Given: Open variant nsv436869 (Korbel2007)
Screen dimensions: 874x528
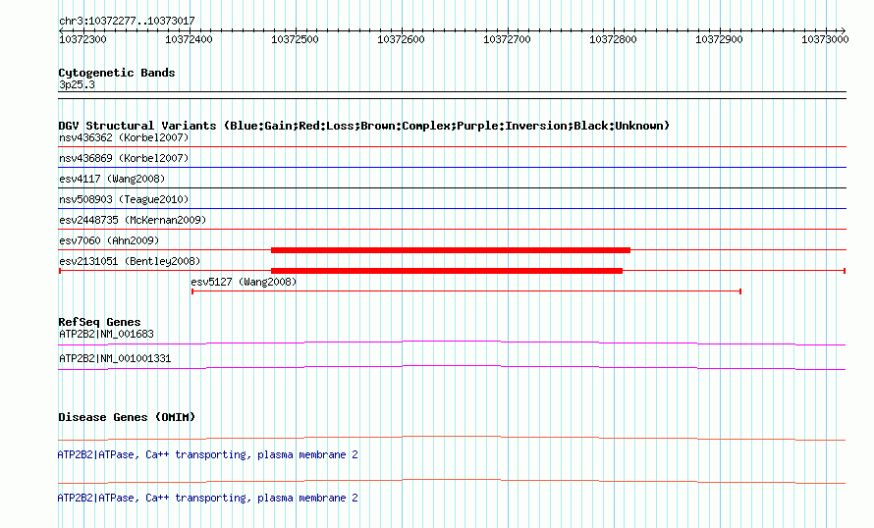Looking at the screenshot, I should [124, 158].
